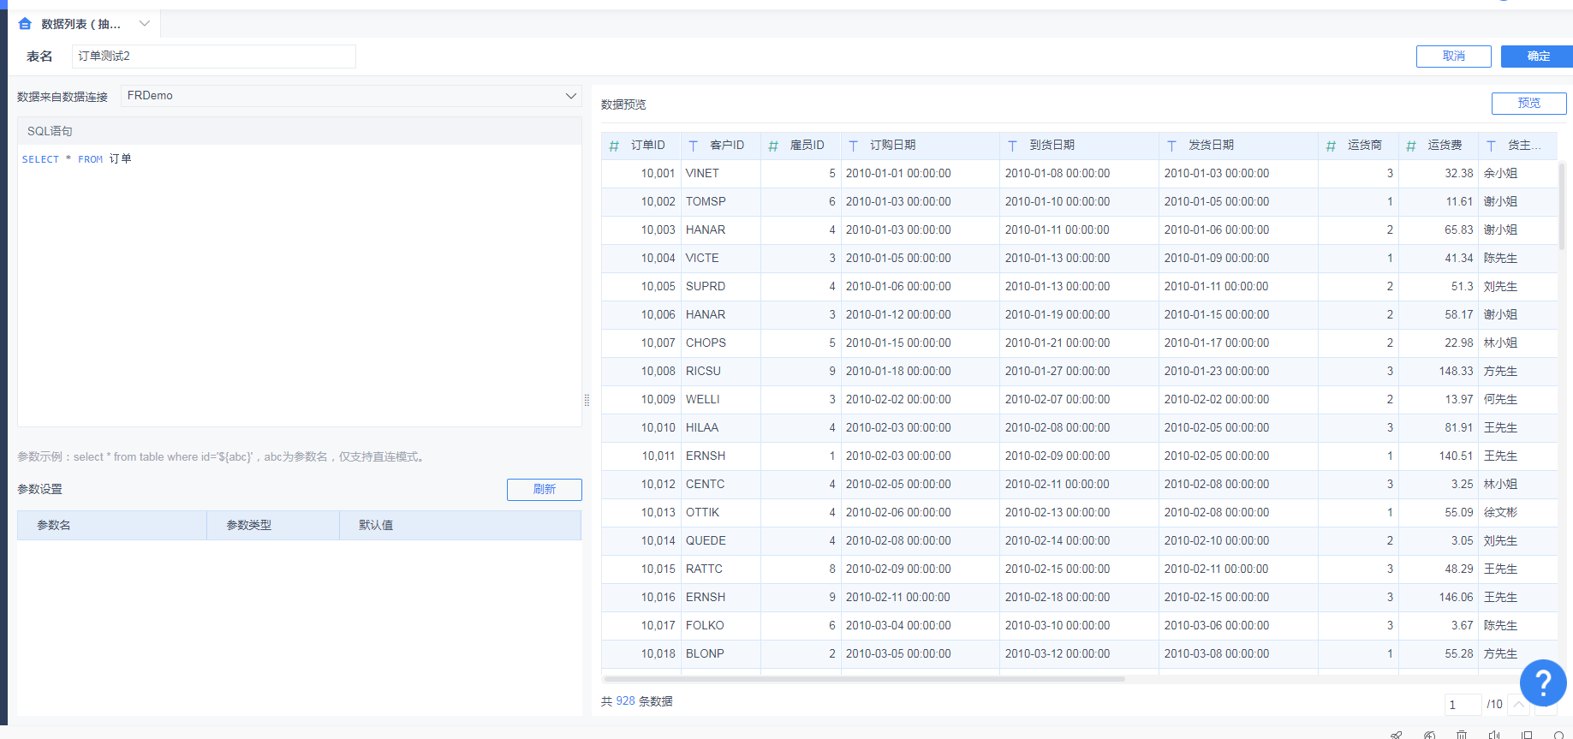
Task: Click the number type icon of 运货费 column
Action: 1411,146
